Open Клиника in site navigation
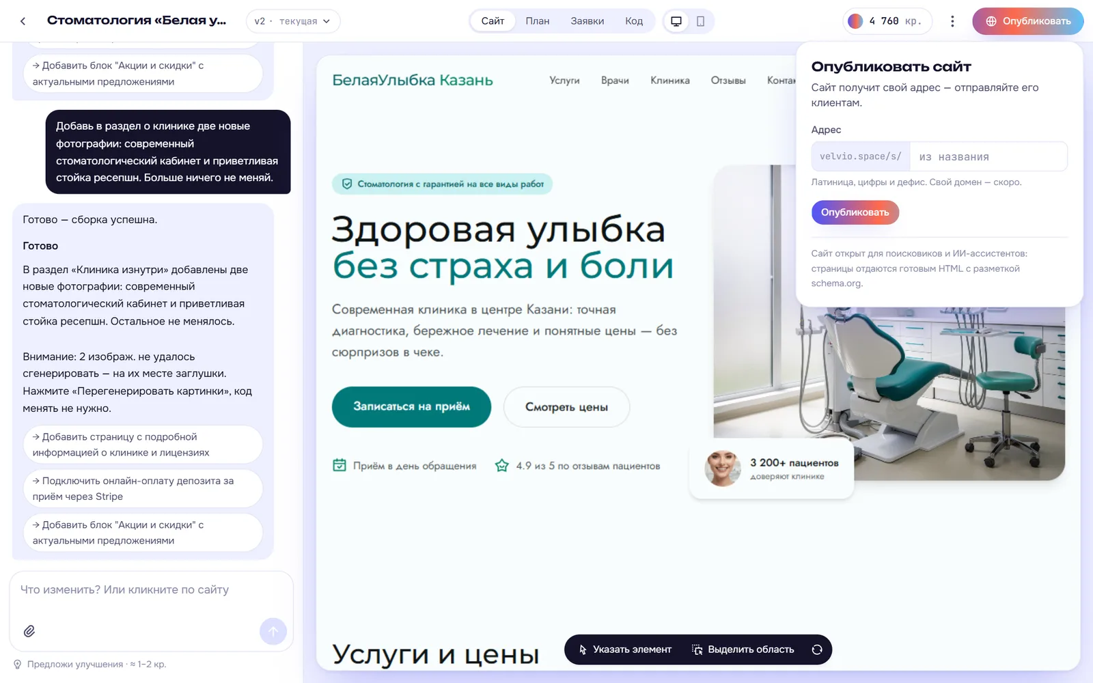 click(x=670, y=81)
